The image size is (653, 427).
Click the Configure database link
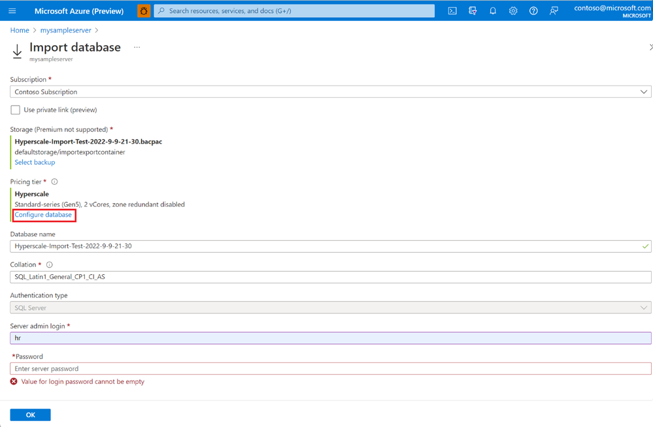43,215
